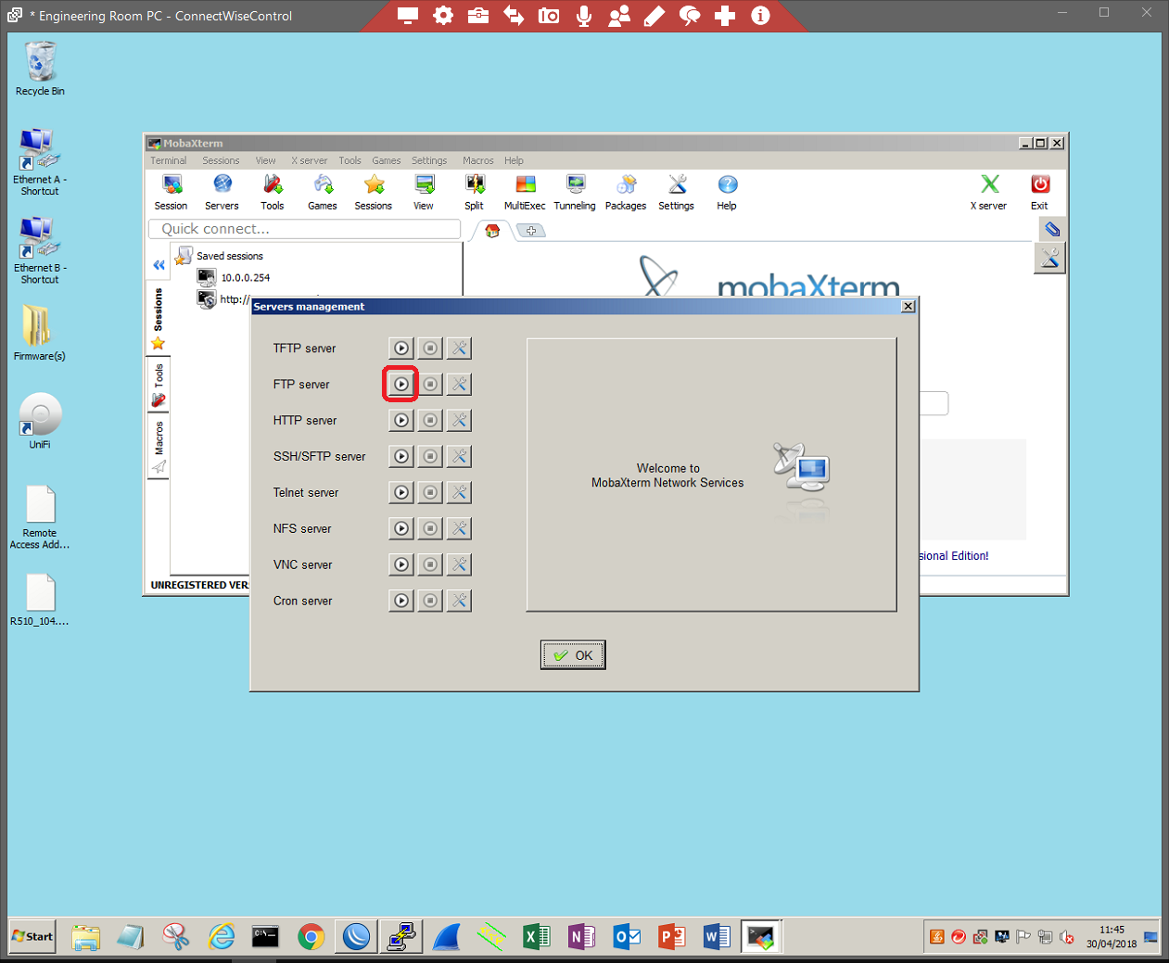Open Google Chrome from the taskbar

click(311, 937)
